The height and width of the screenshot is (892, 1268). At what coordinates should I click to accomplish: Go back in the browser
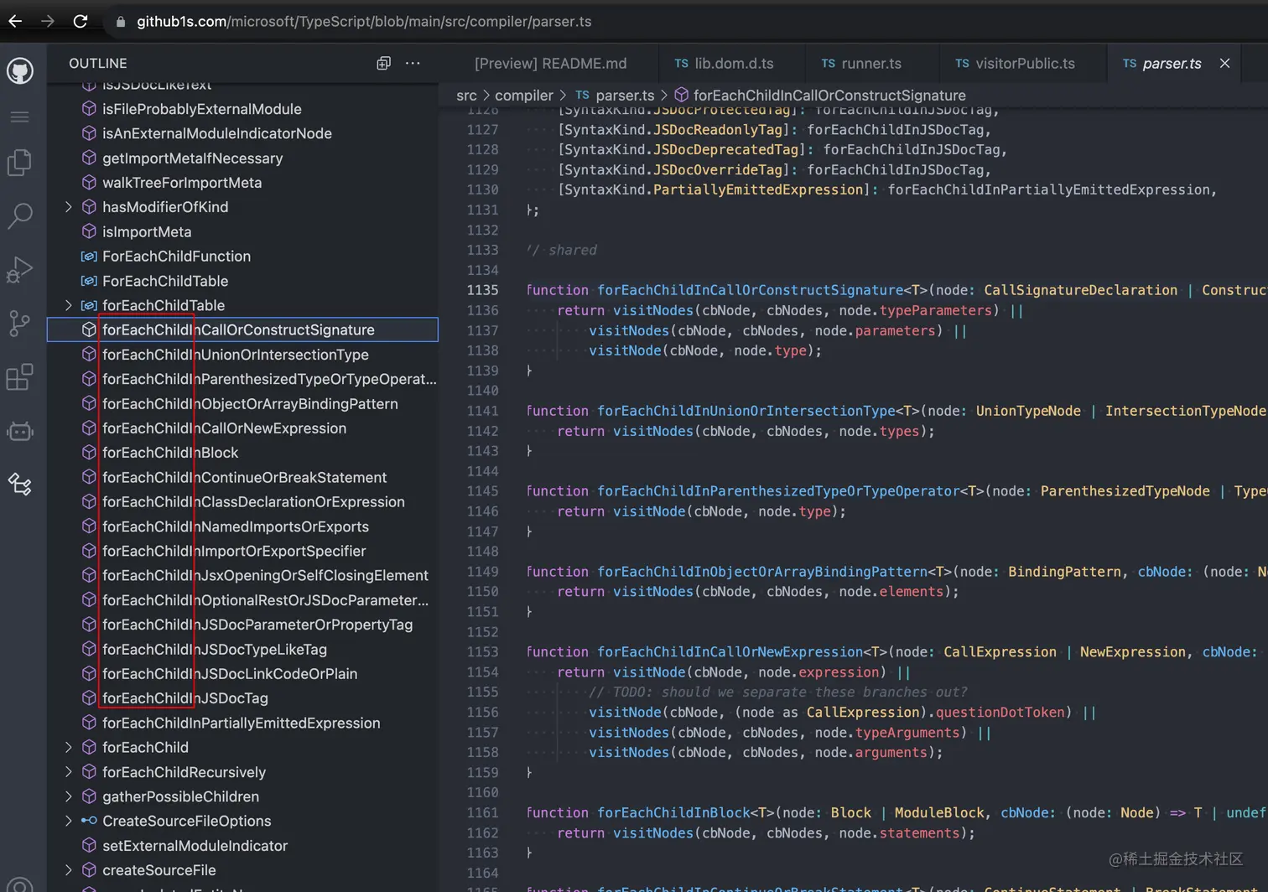[x=15, y=21]
